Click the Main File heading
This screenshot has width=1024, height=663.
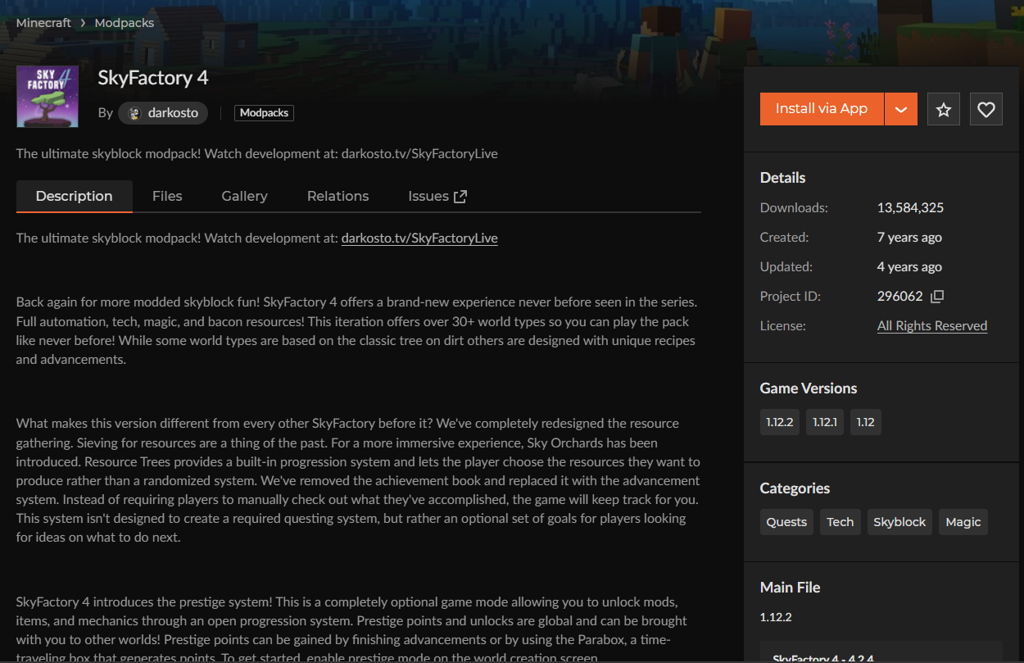pos(791,587)
